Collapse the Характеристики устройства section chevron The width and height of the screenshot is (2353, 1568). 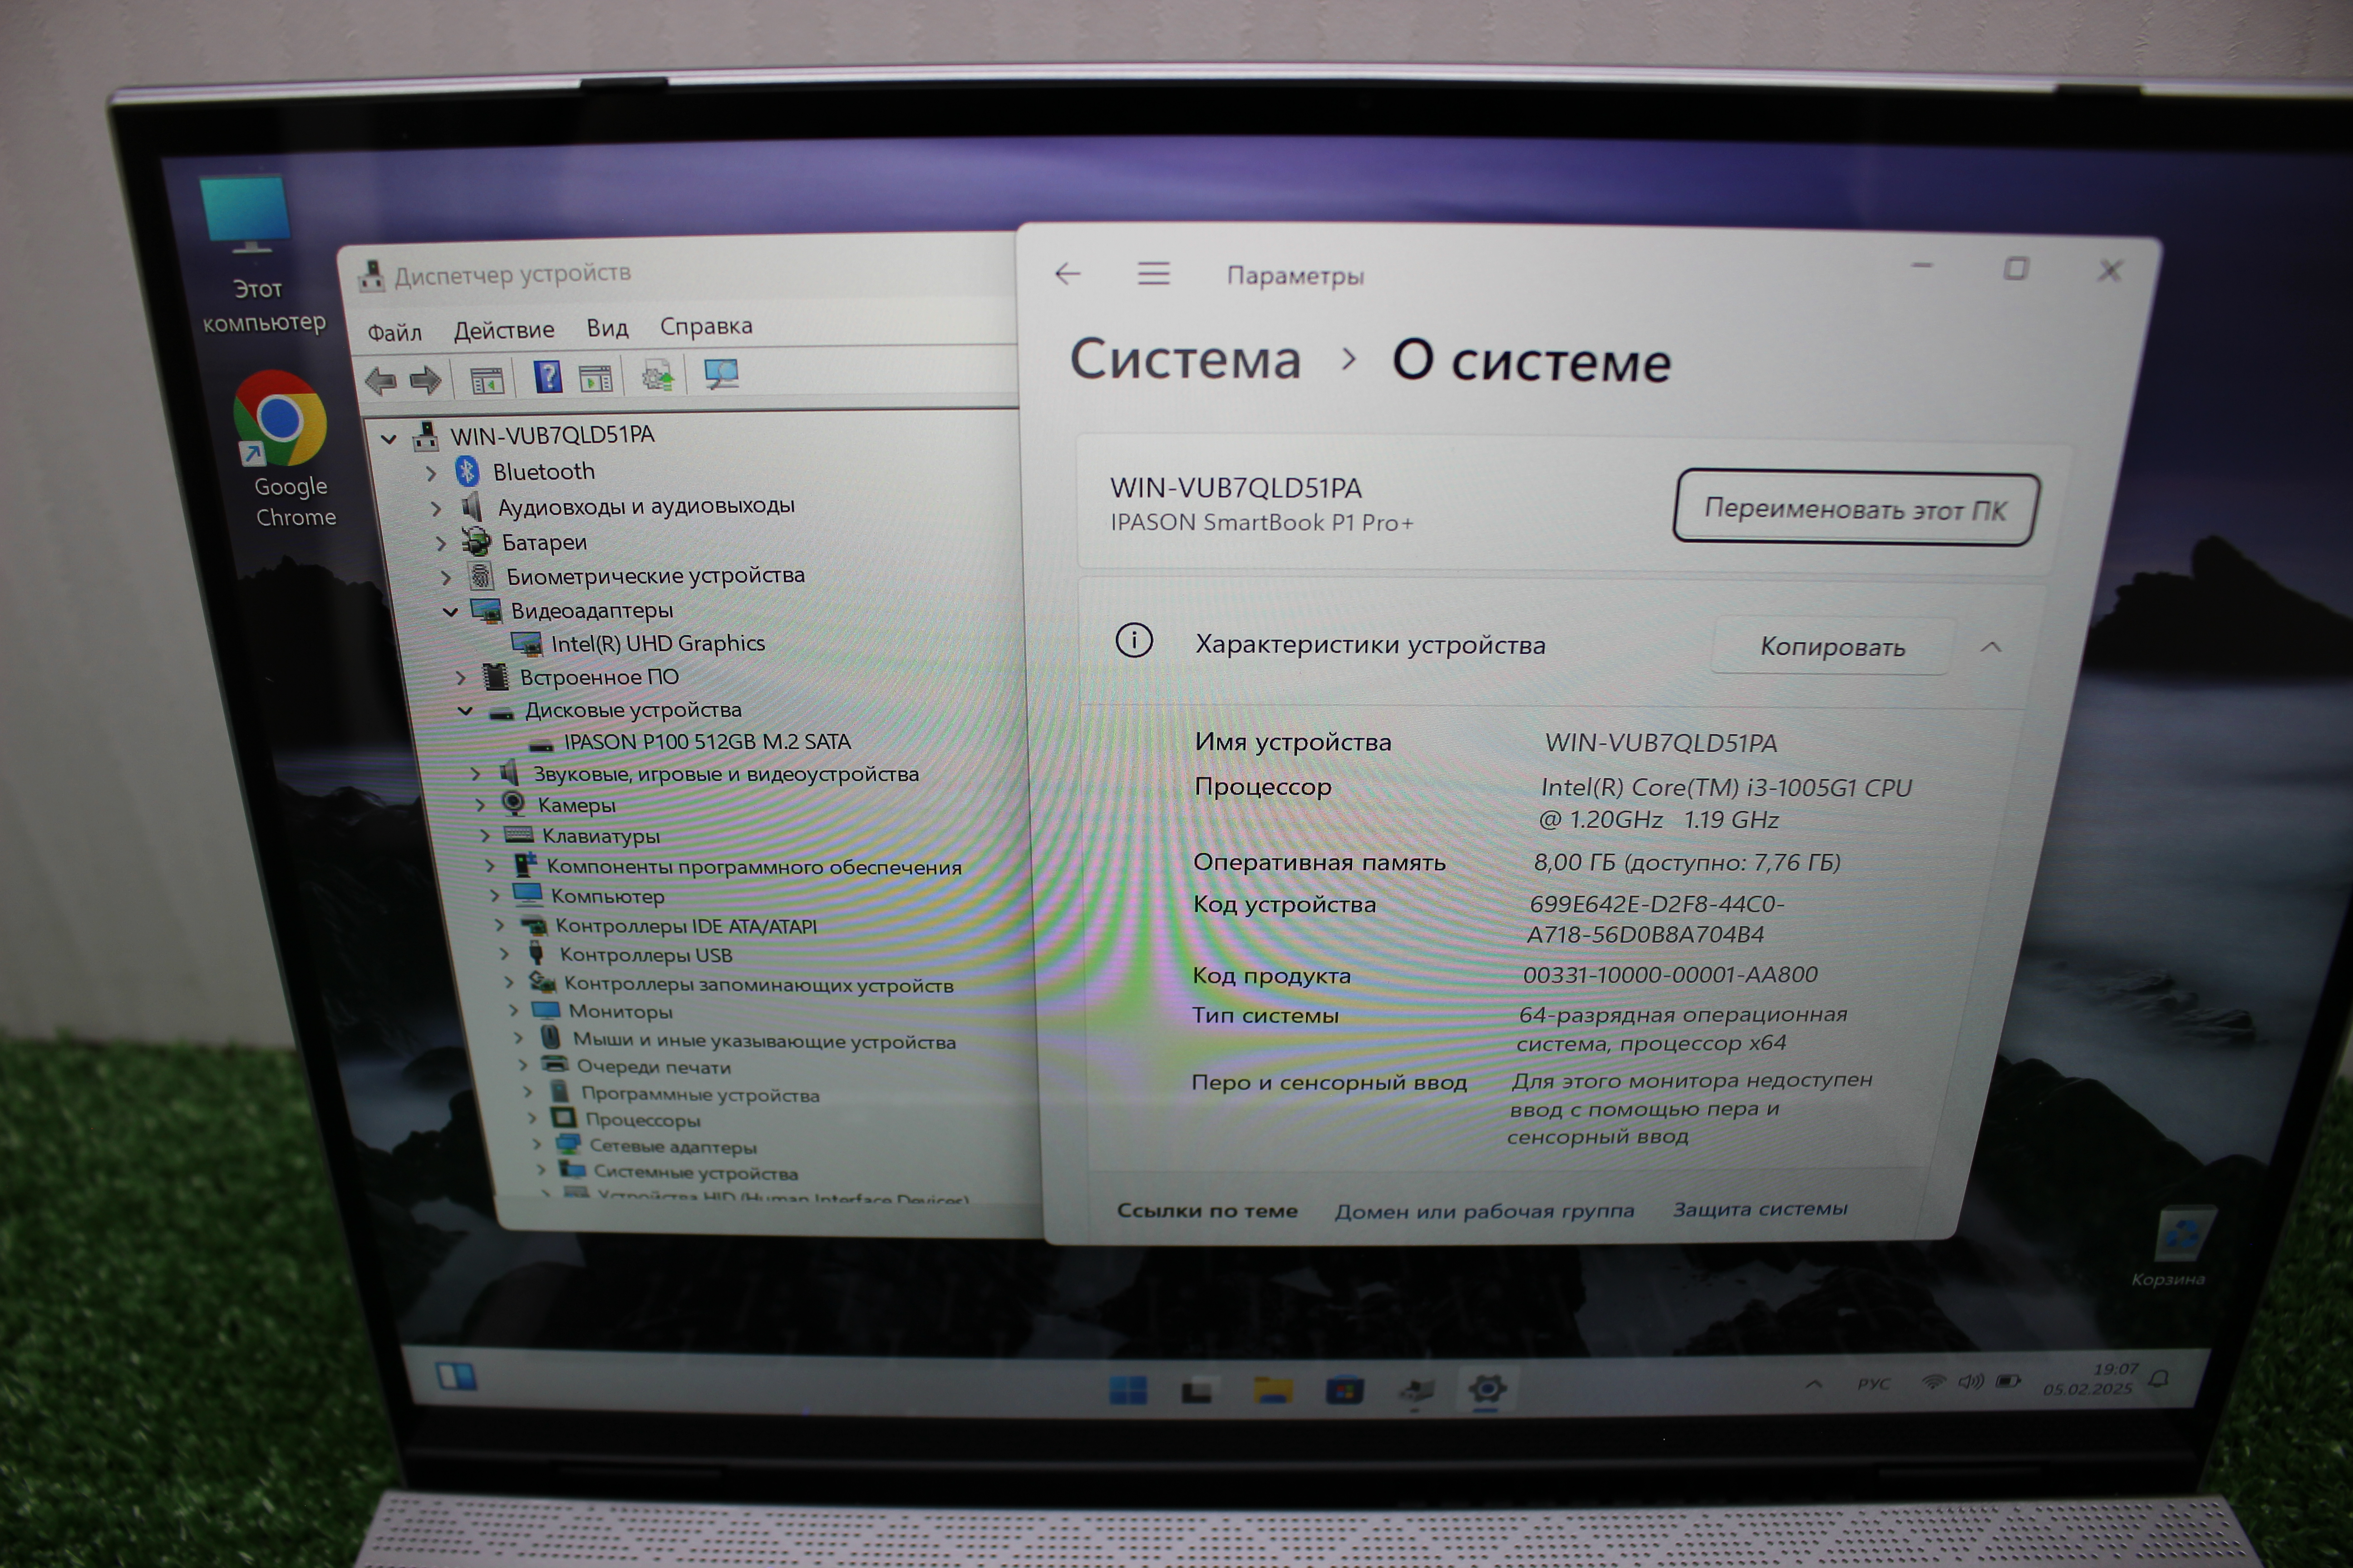pyautogui.click(x=1990, y=648)
